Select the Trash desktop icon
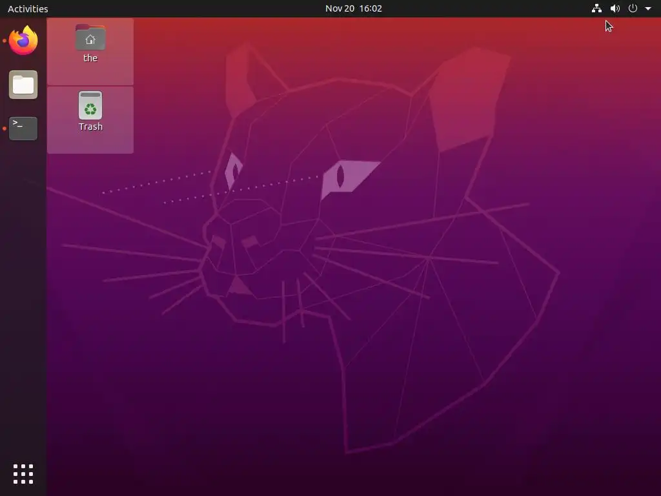The width and height of the screenshot is (661, 496). pos(90,105)
